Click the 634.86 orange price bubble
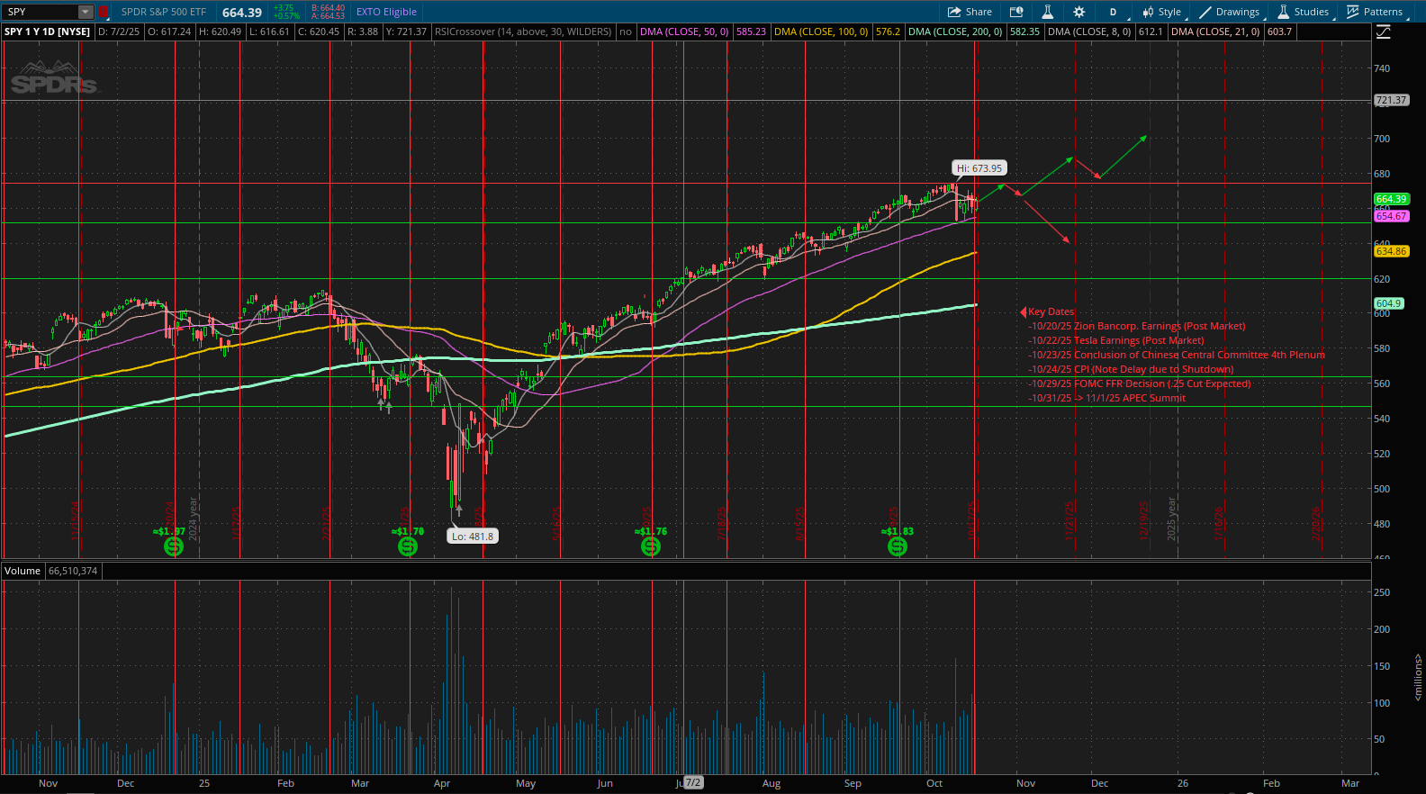1426x794 pixels. pos(1391,251)
